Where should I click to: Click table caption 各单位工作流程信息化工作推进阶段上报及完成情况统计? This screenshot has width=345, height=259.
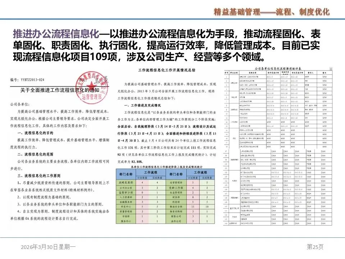166,167
